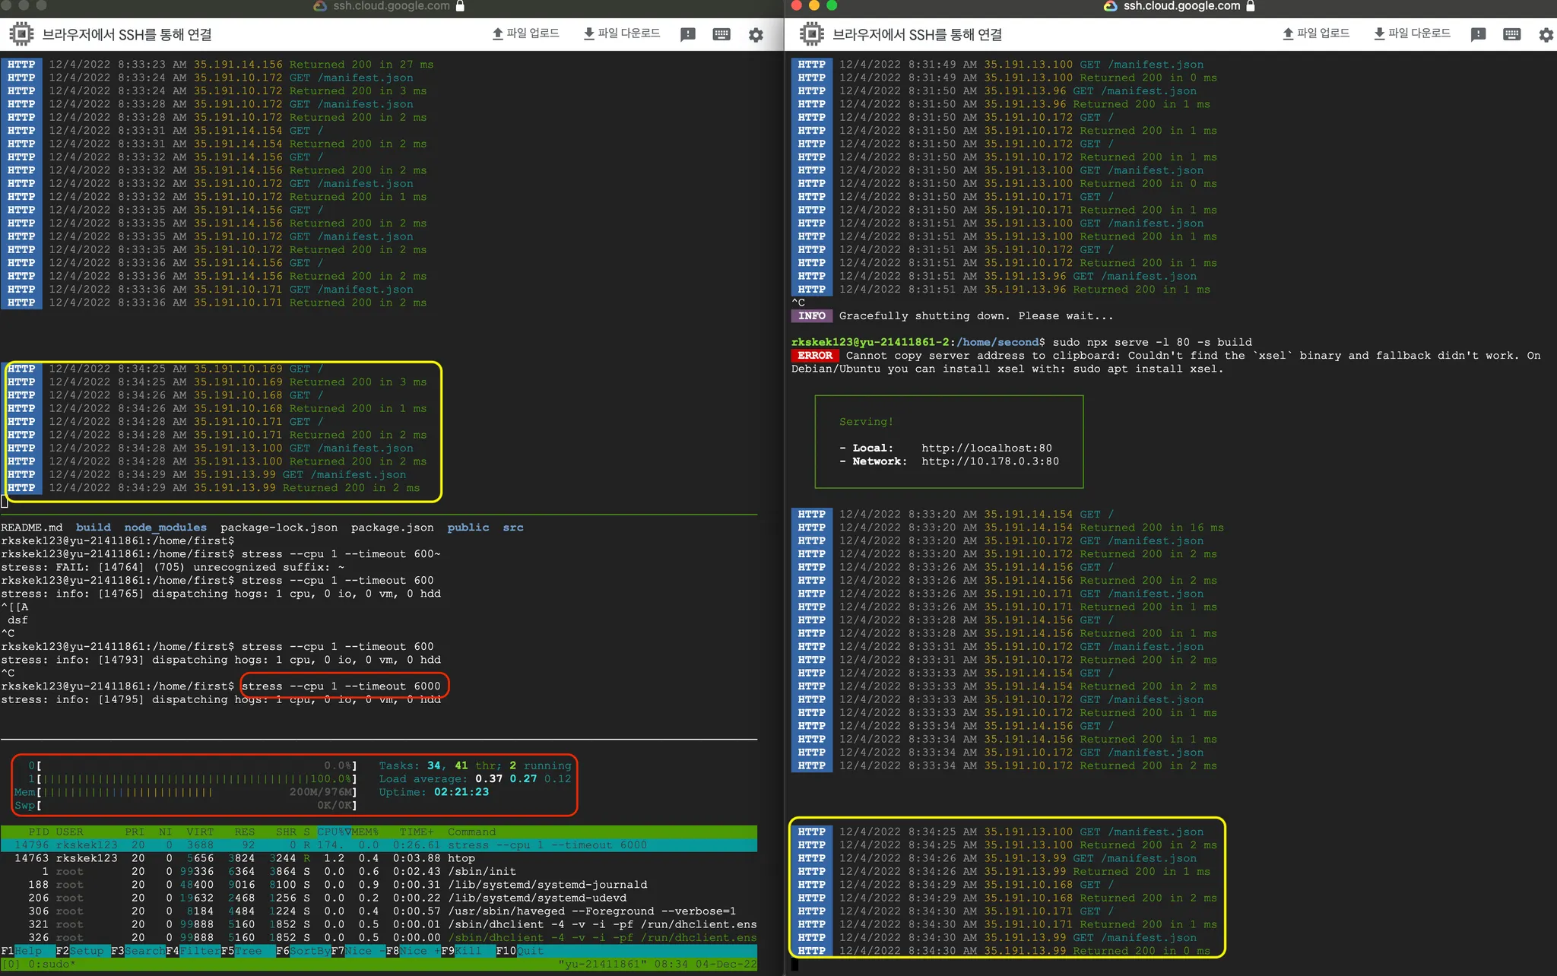
Task: Click the chip logo in right SSH window
Action: click(812, 34)
